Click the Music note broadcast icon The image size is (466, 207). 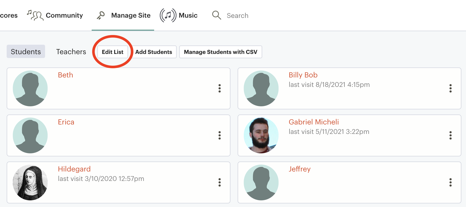pos(168,15)
